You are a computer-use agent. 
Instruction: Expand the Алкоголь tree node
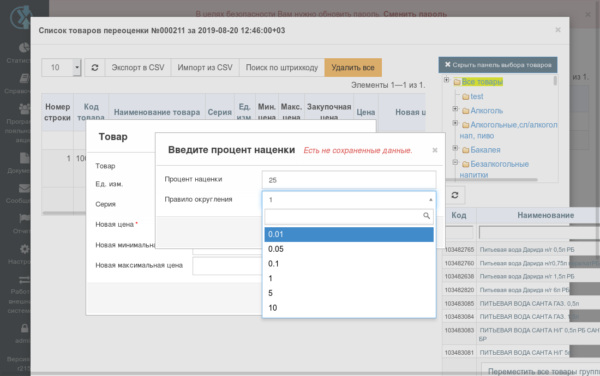point(455,109)
